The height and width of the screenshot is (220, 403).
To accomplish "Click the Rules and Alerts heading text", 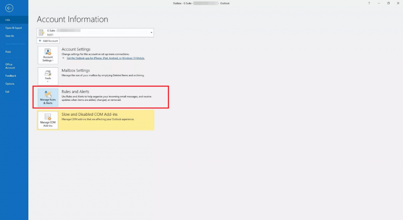I will click(x=75, y=91).
